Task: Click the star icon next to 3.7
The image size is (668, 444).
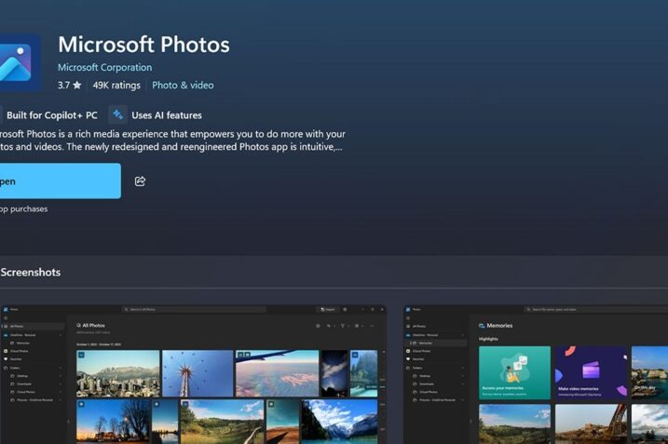Action: click(x=76, y=86)
